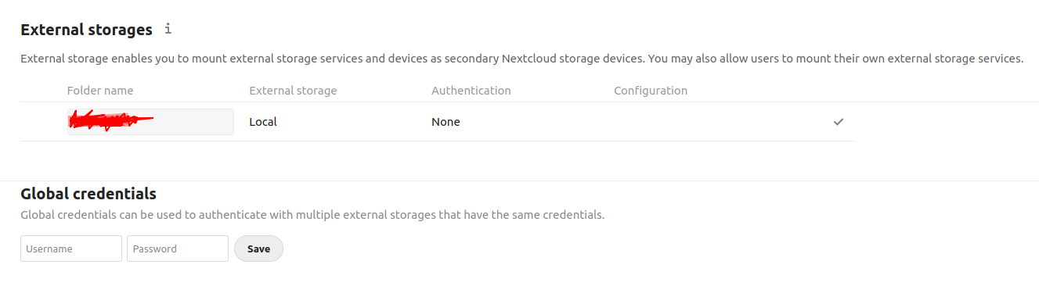Viewport: 1039px width, 304px height.
Task: Open the info icon beside External storages
Action: click(168, 30)
